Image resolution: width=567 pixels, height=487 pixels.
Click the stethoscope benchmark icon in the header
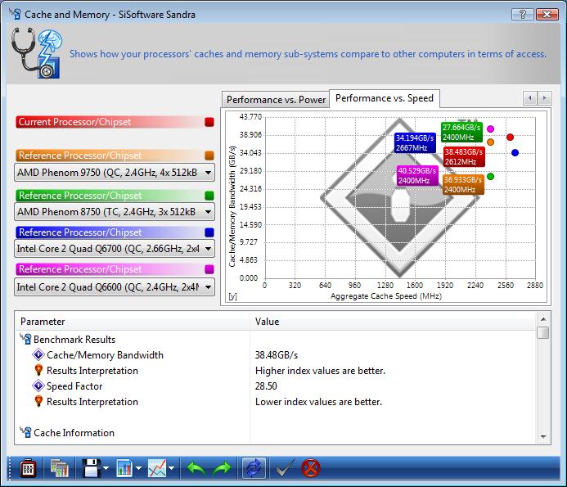coord(37,53)
